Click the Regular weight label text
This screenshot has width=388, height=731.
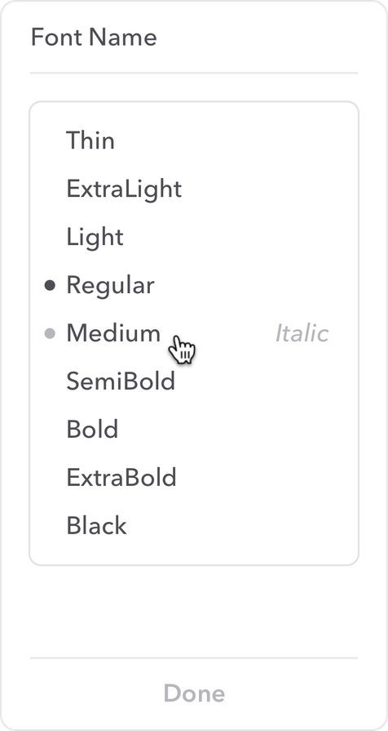click(110, 285)
